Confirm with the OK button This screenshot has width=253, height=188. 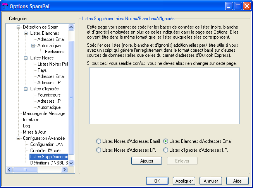click(x=157, y=181)
